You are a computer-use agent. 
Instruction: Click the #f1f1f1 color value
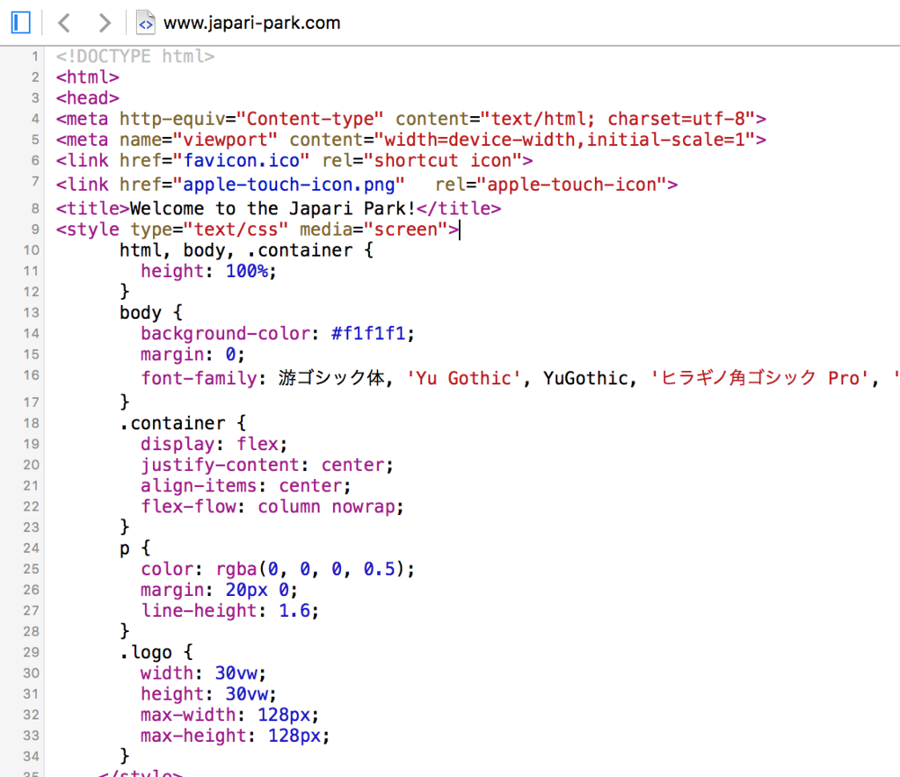pyautogui.click(x=368, y=333)
